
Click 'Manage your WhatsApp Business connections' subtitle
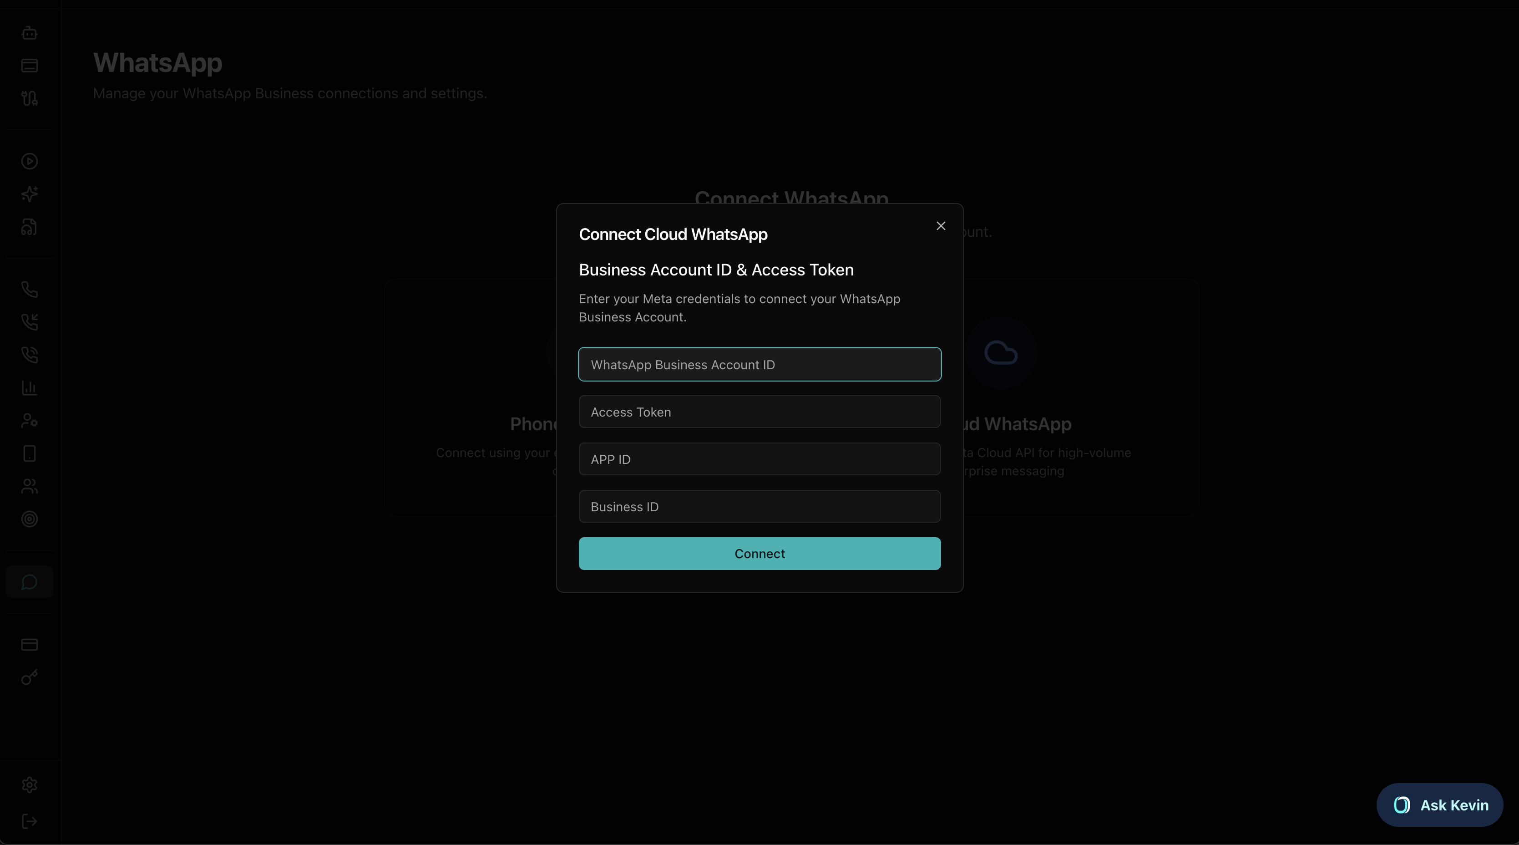pyautogui.click(x=289, y=93)
